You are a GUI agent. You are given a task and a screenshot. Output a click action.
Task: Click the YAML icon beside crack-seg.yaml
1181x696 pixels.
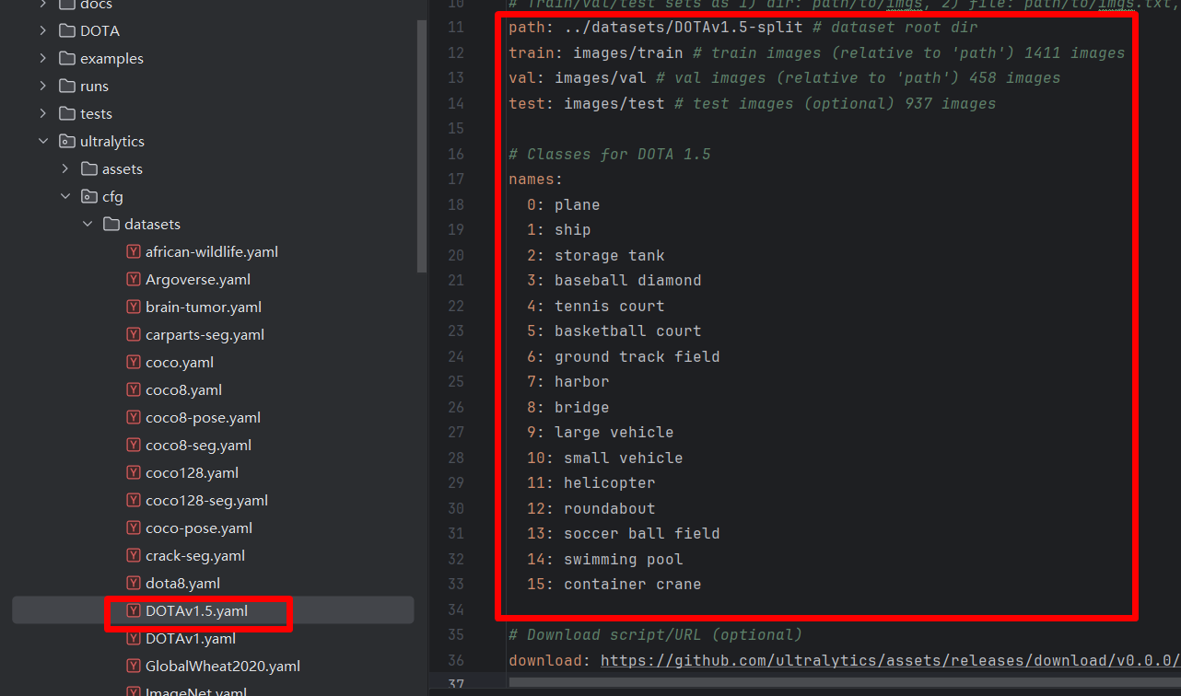click(x=133, y=555)
